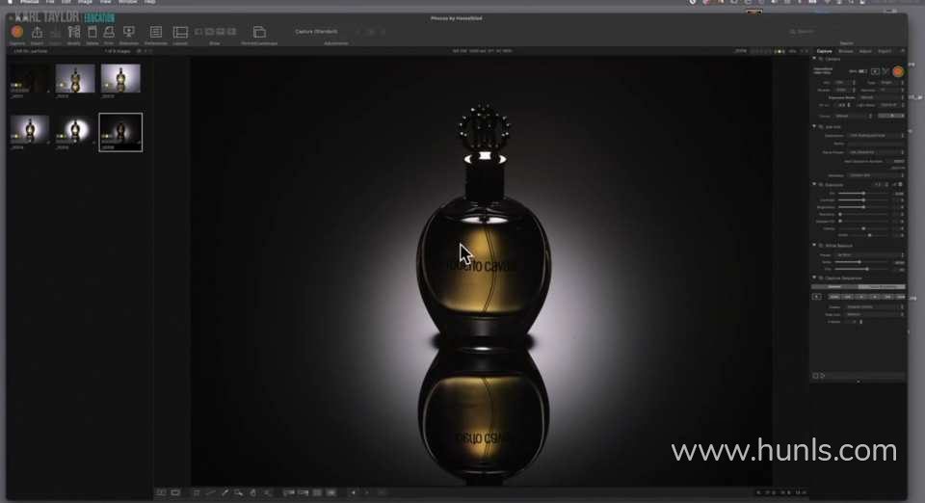
Task: Toggle the Portrait/Landscape orientation icon
Action: pyautogui.click(x=259, y=32)
